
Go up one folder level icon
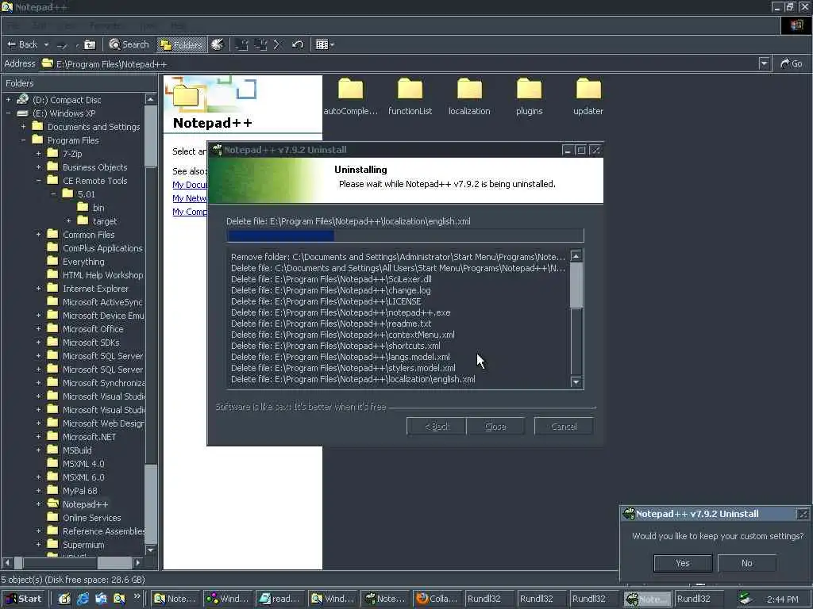90,45
